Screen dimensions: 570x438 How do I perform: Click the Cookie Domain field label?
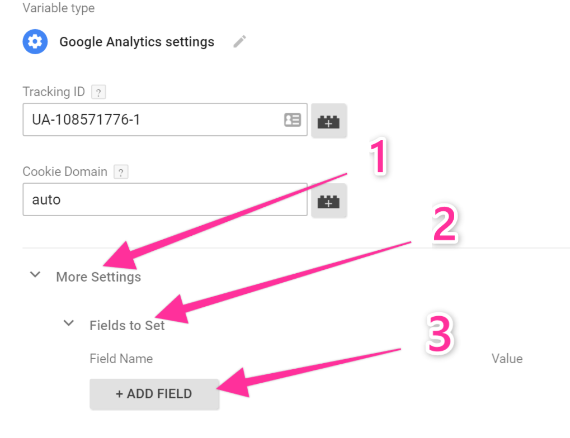[65, 172]
